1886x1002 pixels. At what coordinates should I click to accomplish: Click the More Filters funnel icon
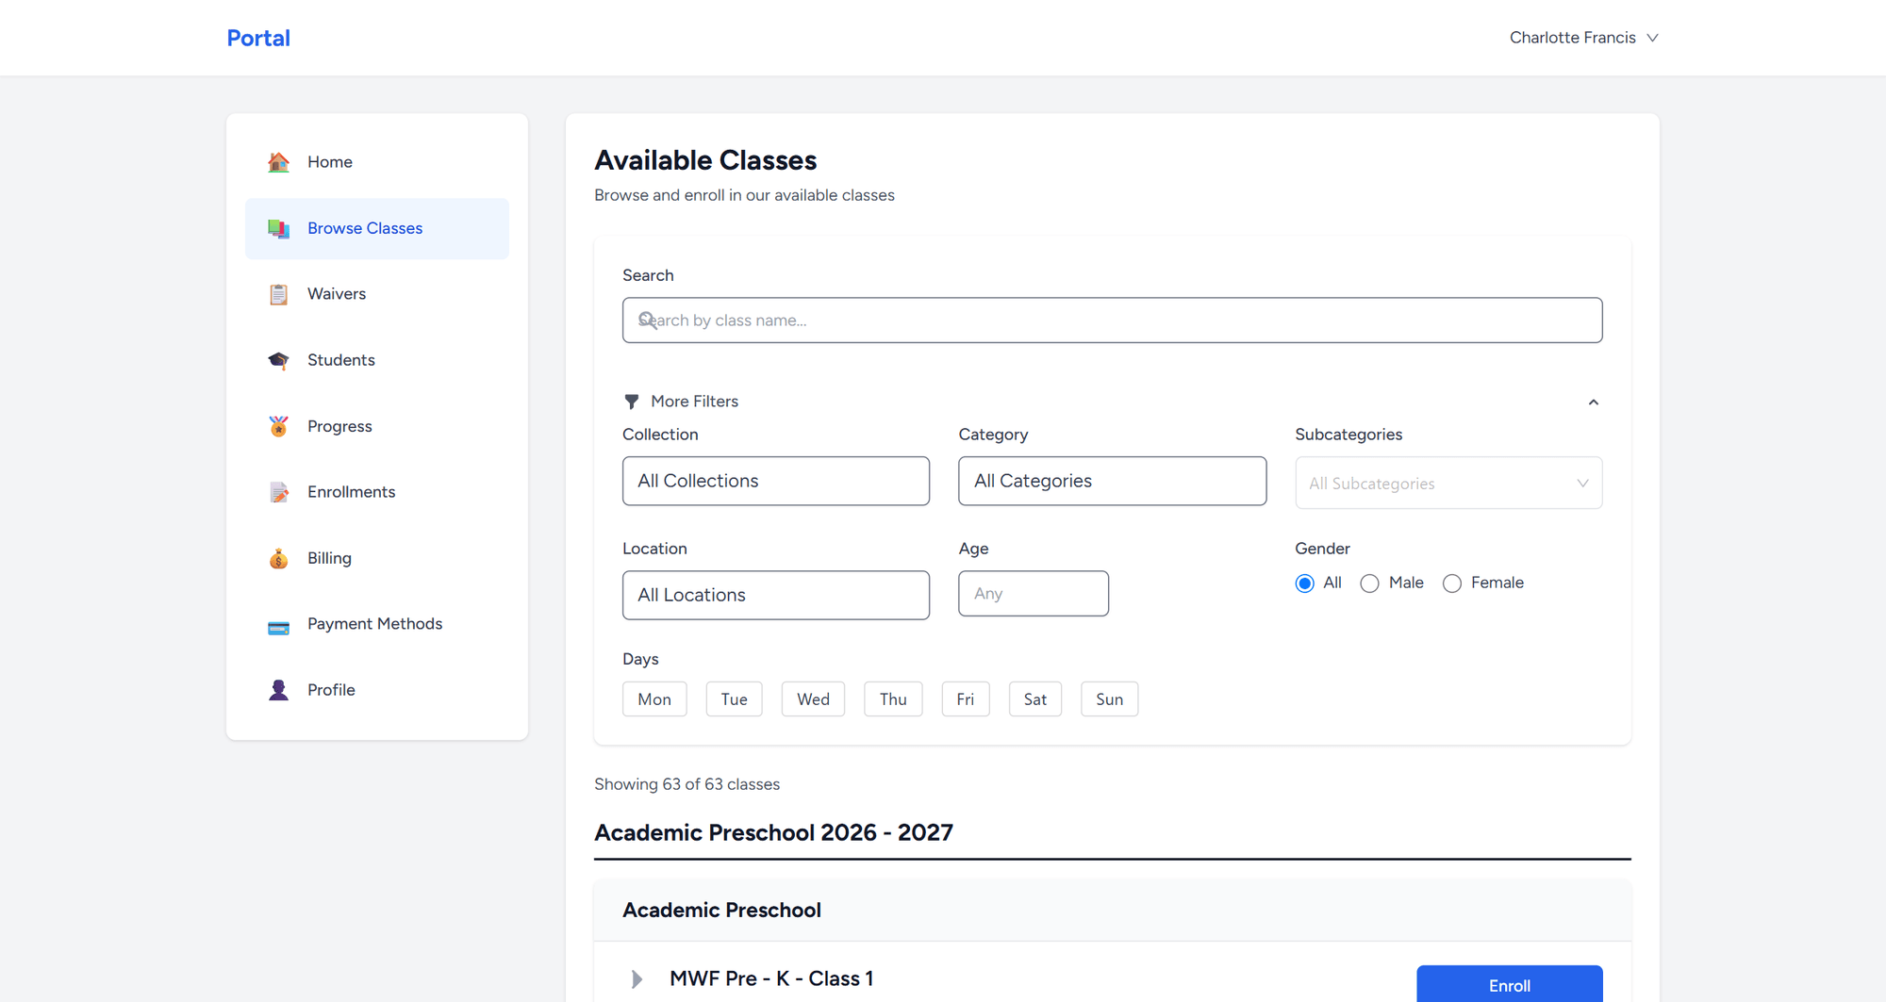coord(632,402)
